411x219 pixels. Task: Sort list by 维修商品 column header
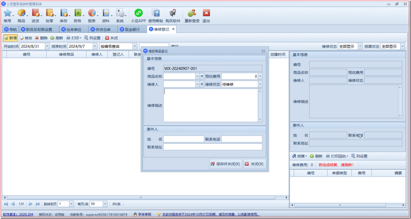coord(66,54)
